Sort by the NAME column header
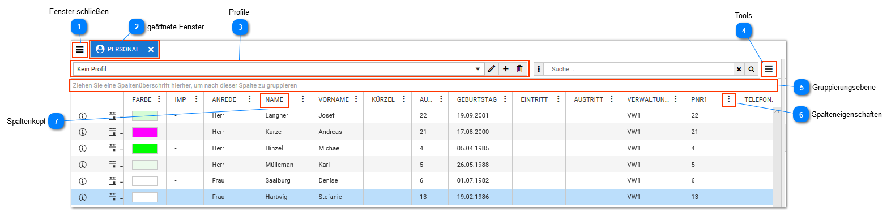Image resolution: width=891 pixels, height=212 pixels. tap(274, 99)
